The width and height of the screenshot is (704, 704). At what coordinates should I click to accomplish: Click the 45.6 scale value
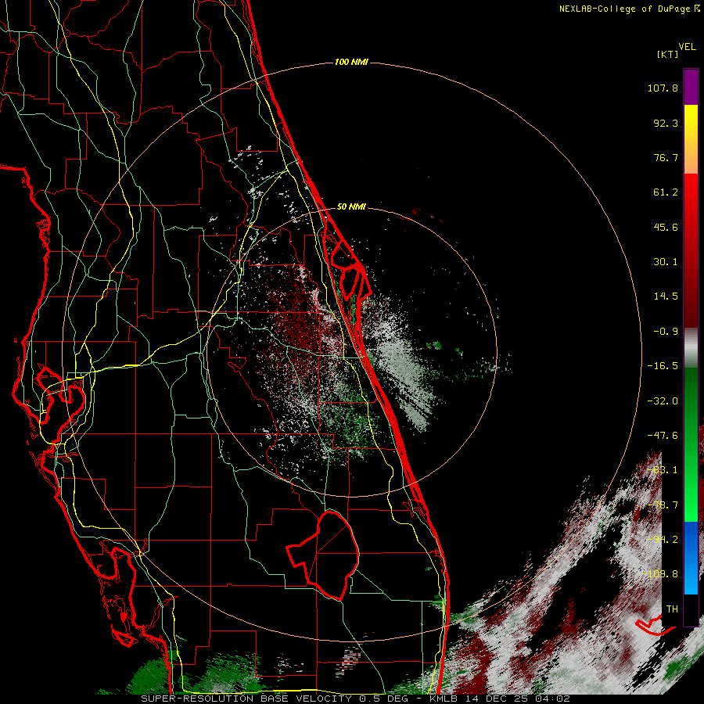pyautogui.click(x=666, y=227)
